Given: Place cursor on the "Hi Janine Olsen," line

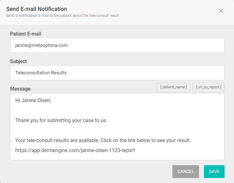Looking at the screenshot, I should click(33, 101).
